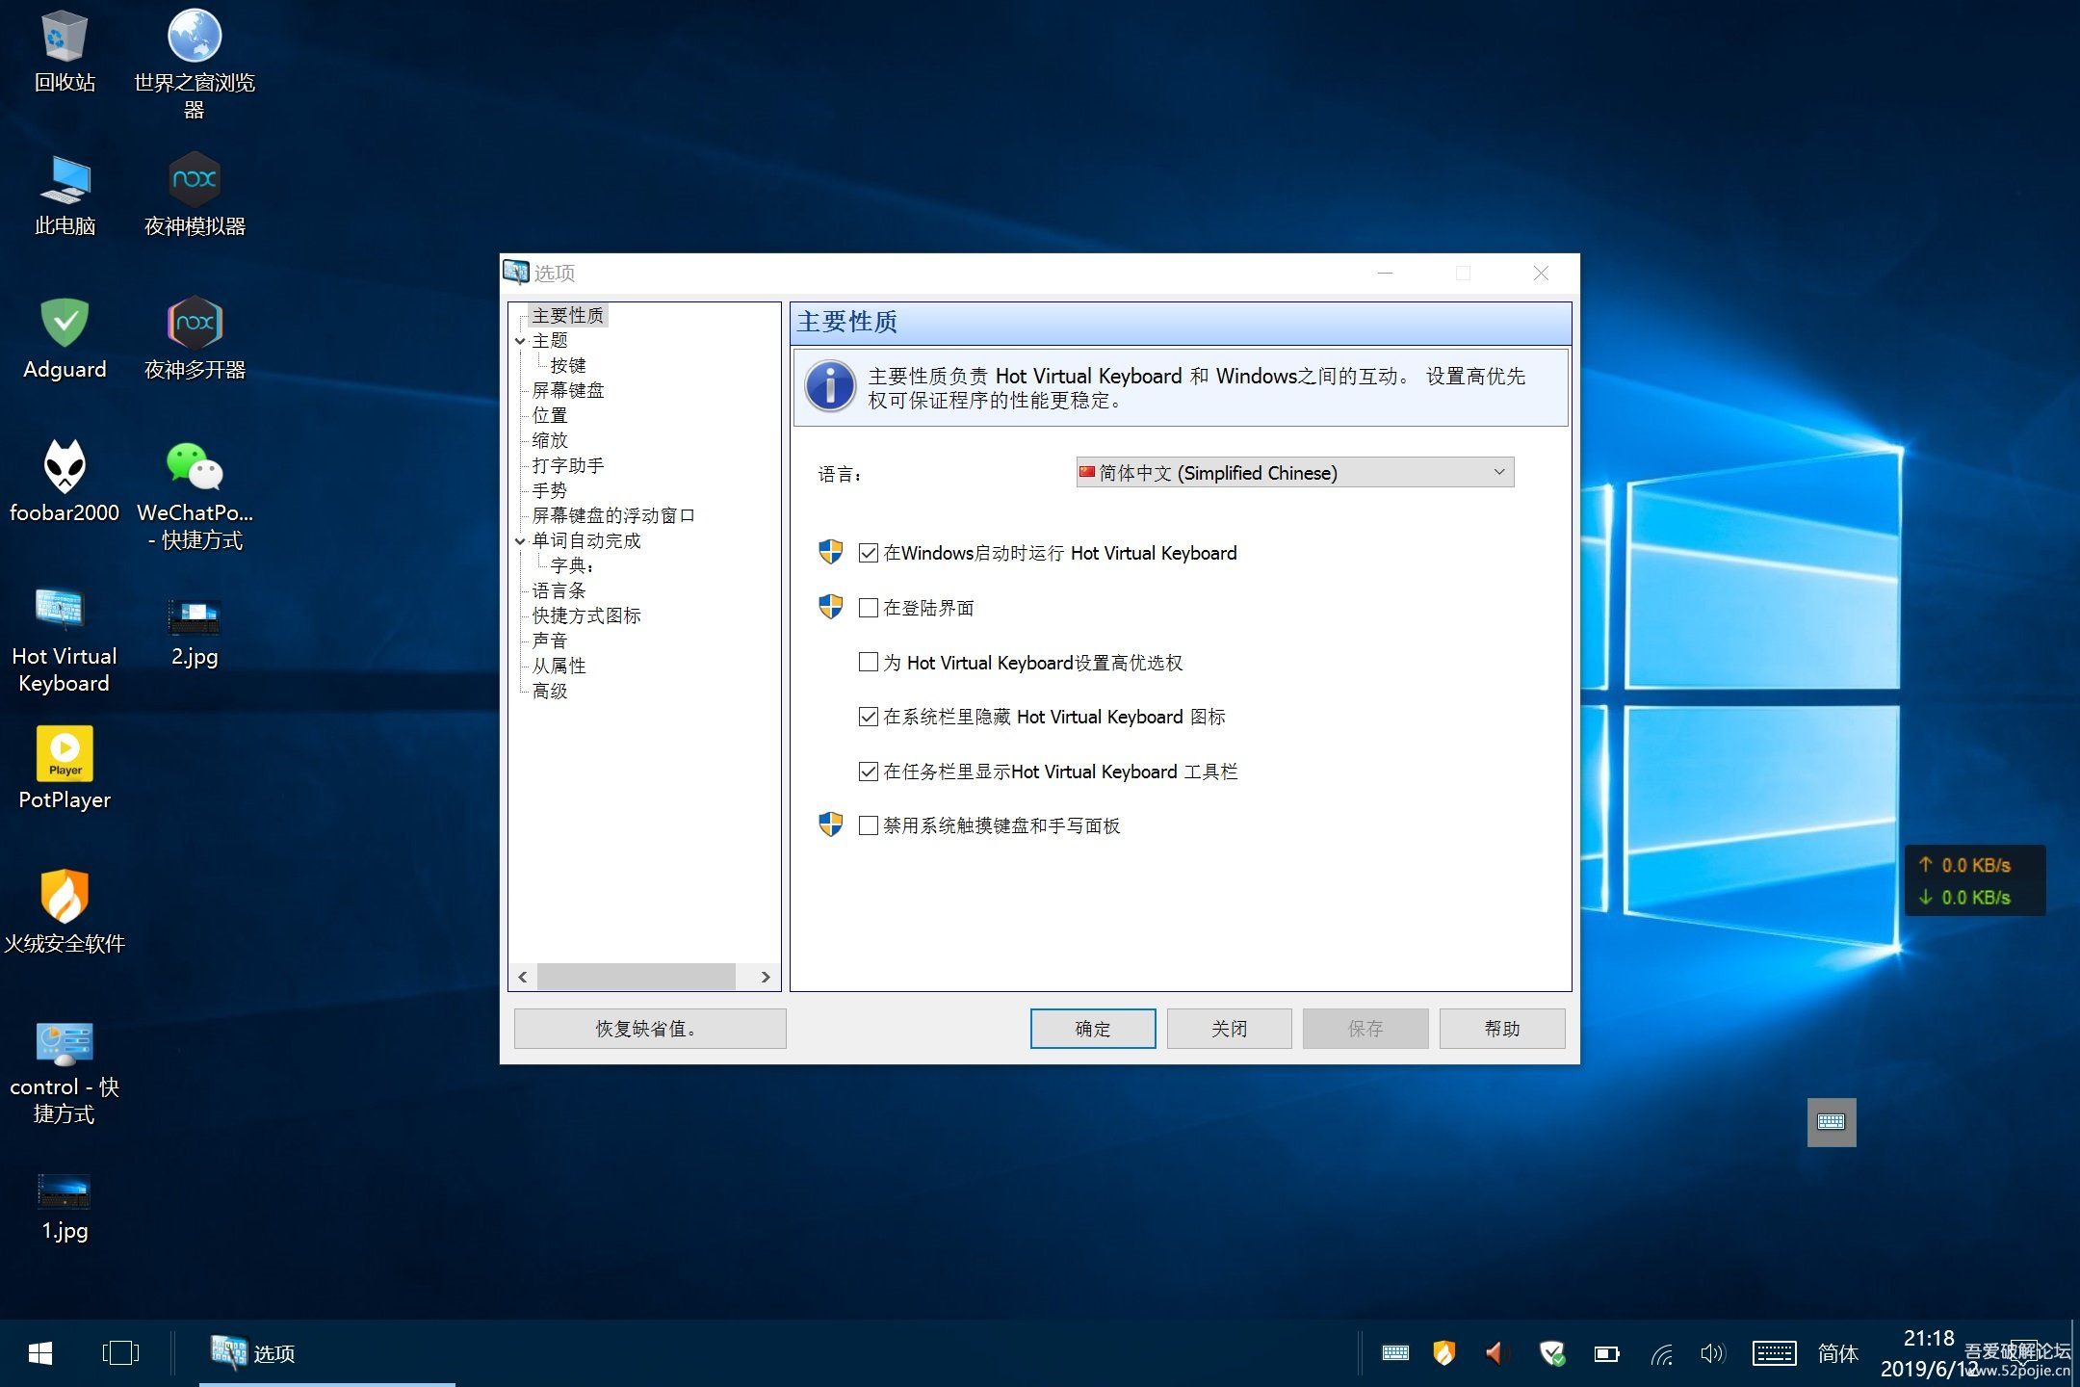Click the tree panel horizontal scrollbar thumb
2080x1387 pixels.
pyautogui.click(x=637, y=977)
